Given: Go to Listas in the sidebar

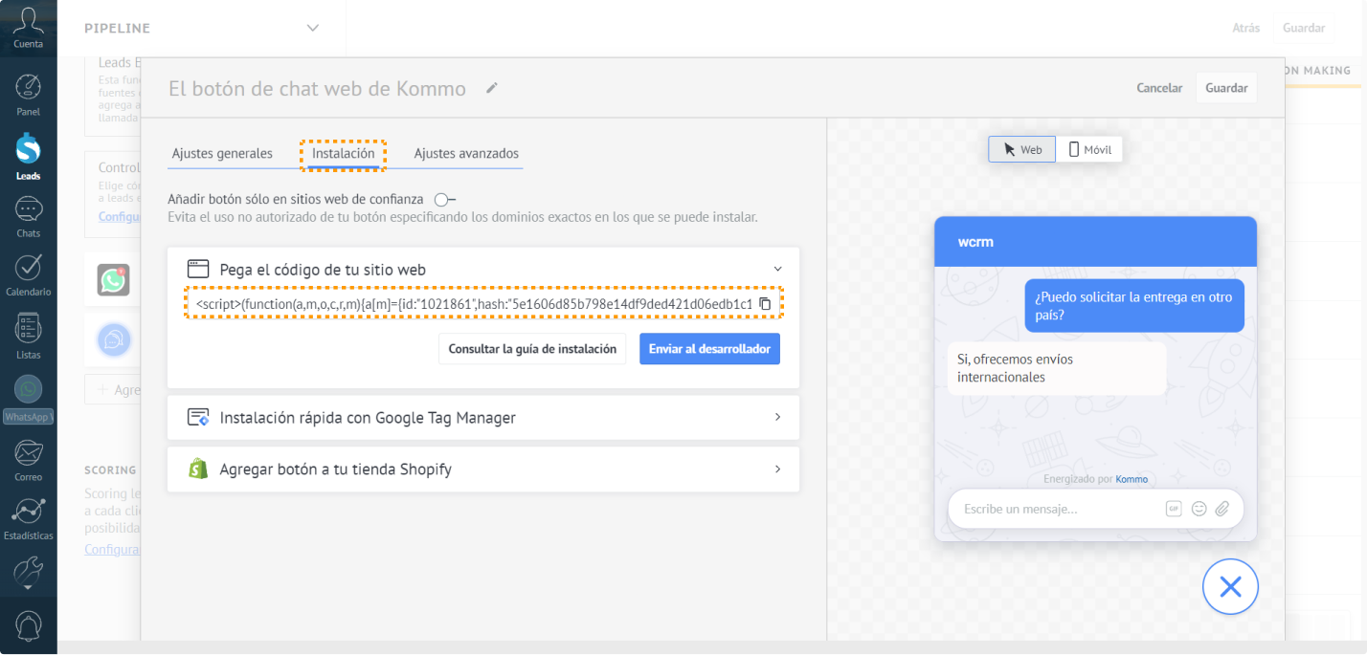Looking at the screenshot, I should tap(28, 336).
